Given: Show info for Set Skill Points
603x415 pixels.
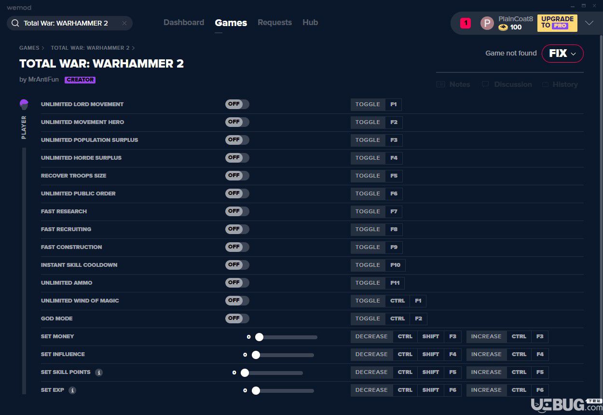Looking at the screenshot, I should tap(99, 373).
